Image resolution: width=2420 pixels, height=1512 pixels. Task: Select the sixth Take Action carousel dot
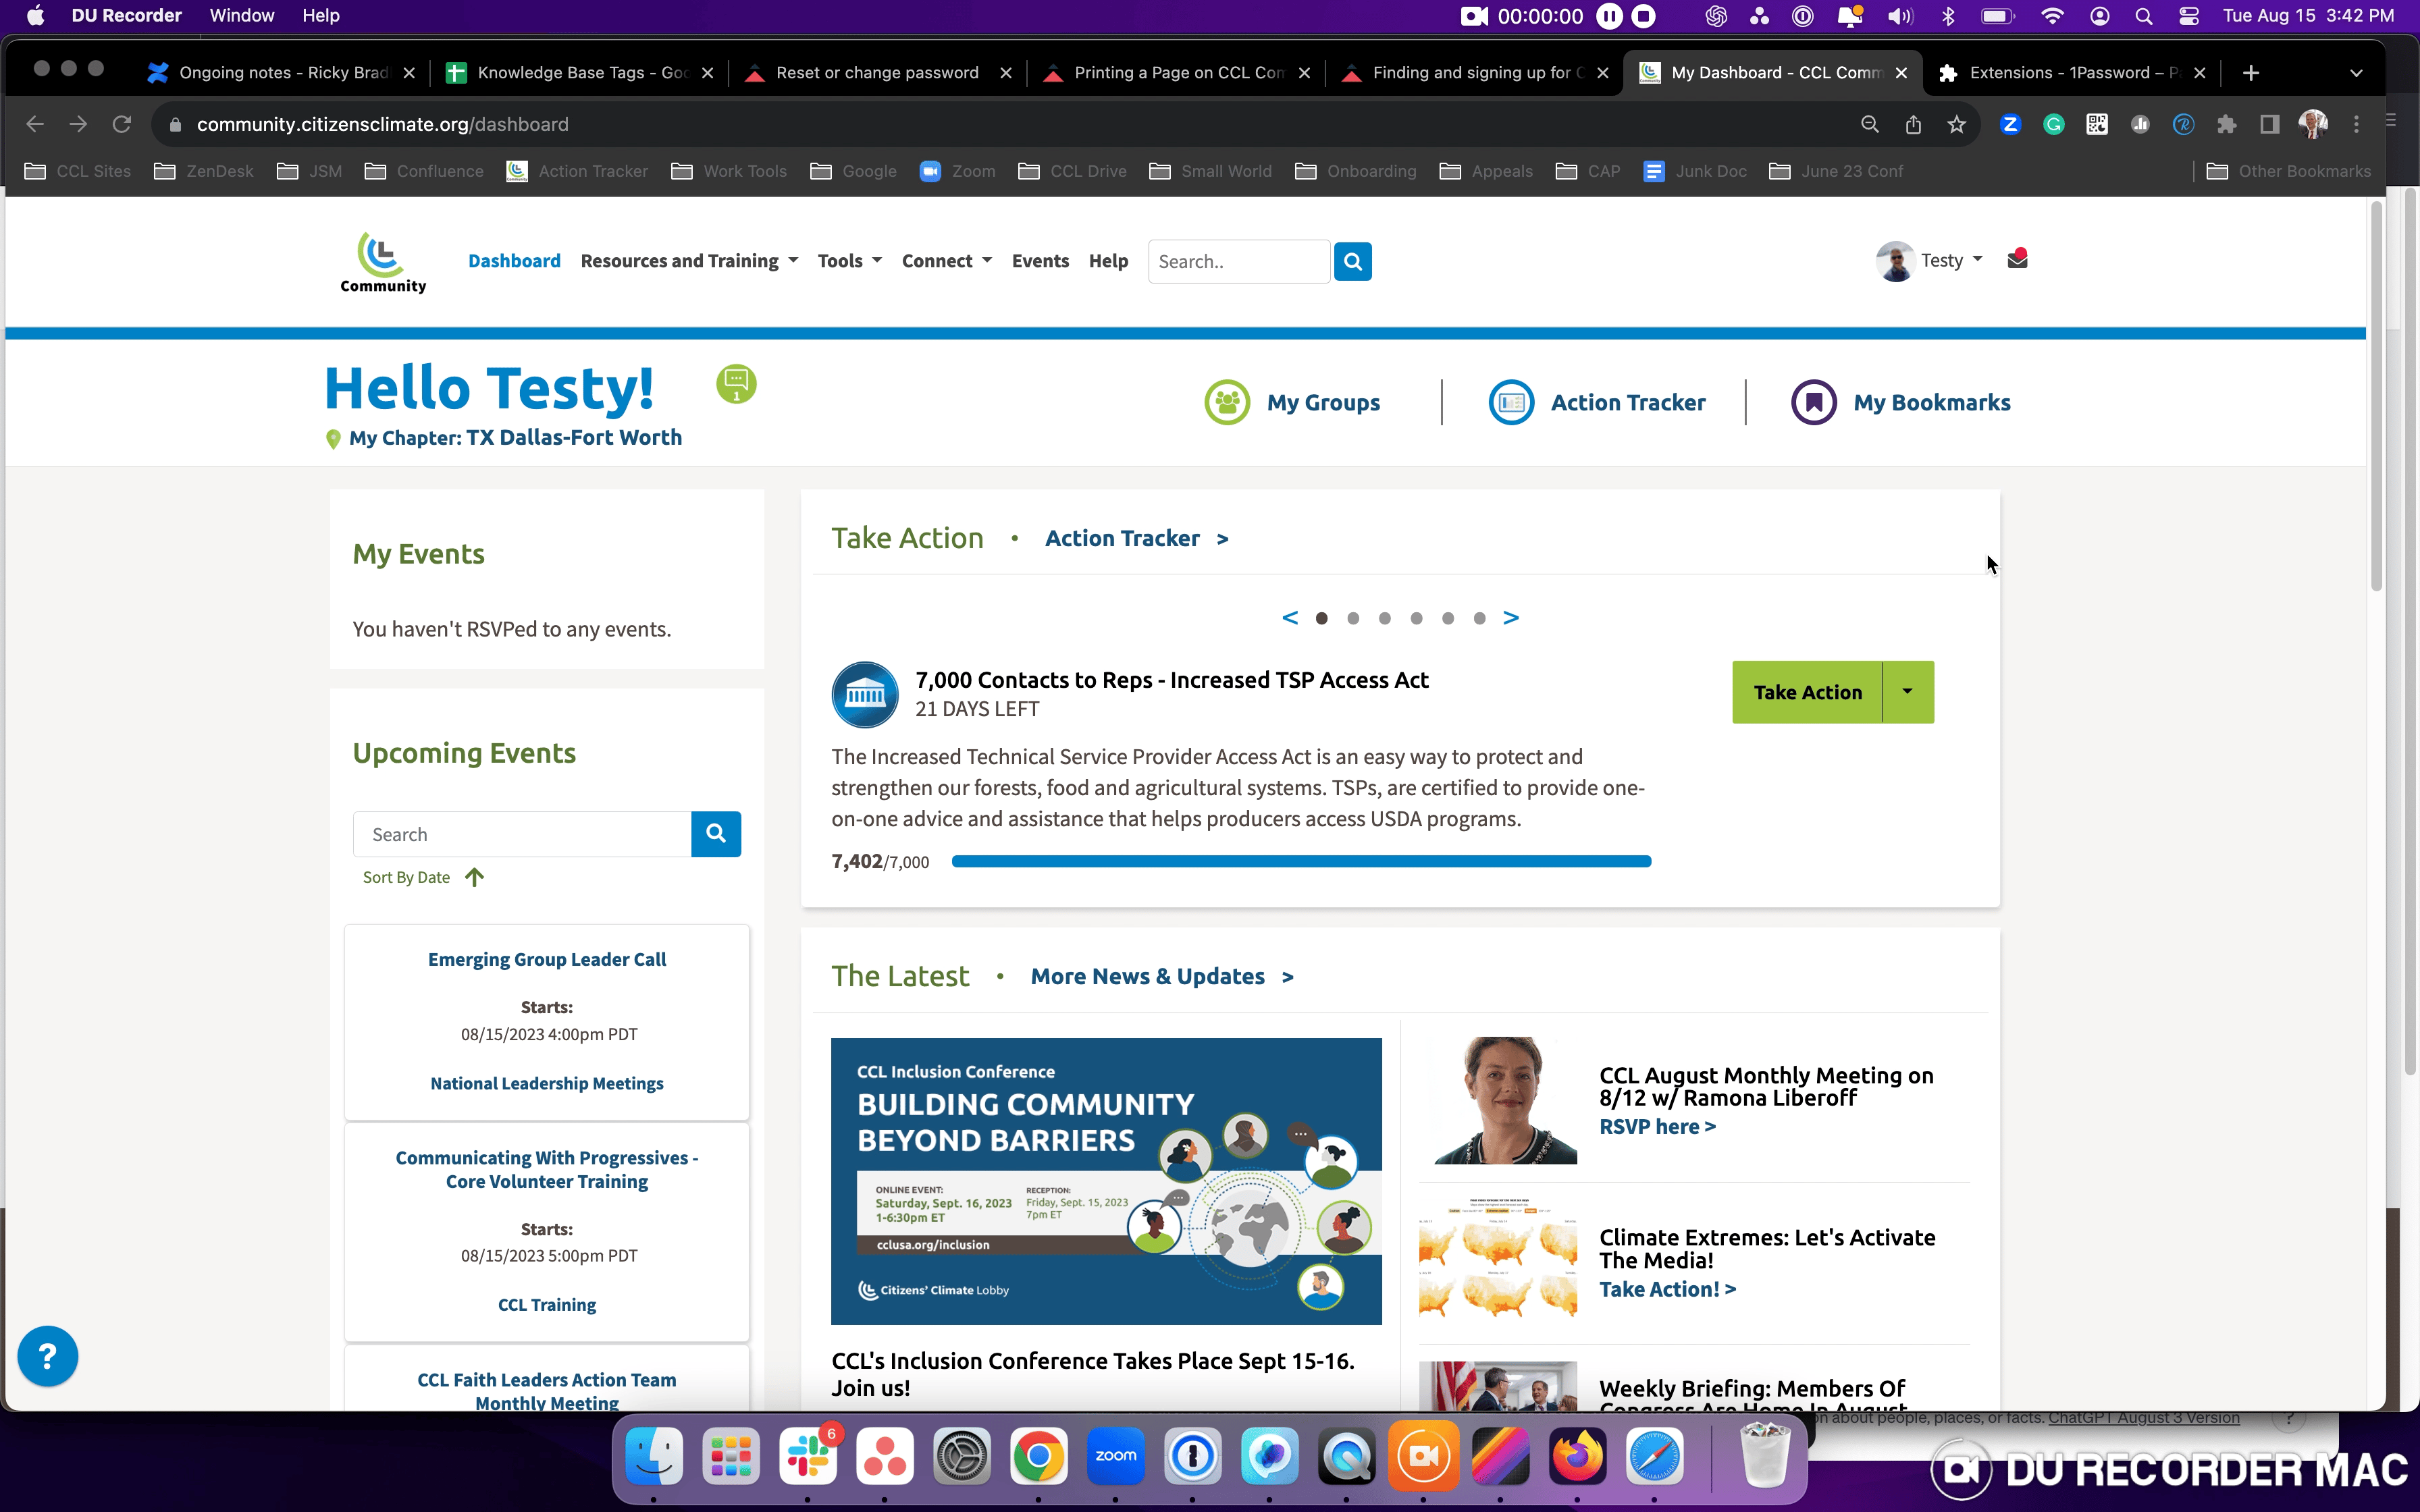pos(1479,618)
